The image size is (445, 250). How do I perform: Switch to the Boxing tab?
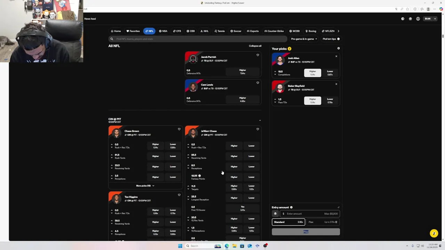(x=310, y=31)
